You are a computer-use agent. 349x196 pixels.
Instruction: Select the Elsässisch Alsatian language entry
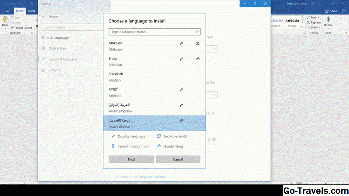click(x=154, y=77)
